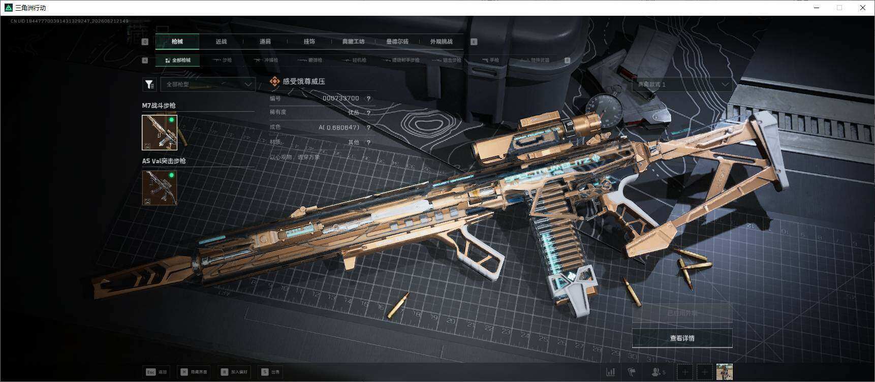Viewport: 875px width, 382px height.
Task: Click the greyed 已启用外观 button
Action: 682,313
